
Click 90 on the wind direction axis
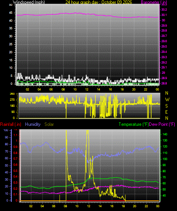click(x=13, y=112)
